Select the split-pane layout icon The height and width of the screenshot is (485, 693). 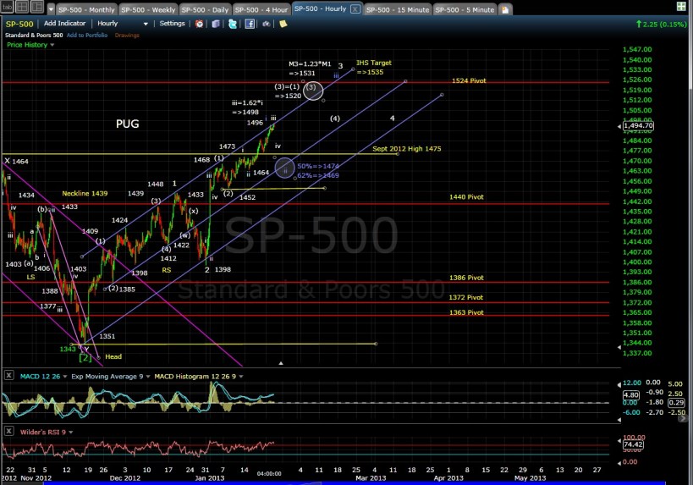click(x=36, y=7)
